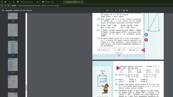Open page 75 thumbnail in sidebar

click(13, 47)
